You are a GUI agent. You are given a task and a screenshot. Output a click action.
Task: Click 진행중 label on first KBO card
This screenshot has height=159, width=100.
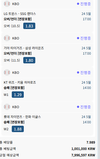(x=86, y=4)
